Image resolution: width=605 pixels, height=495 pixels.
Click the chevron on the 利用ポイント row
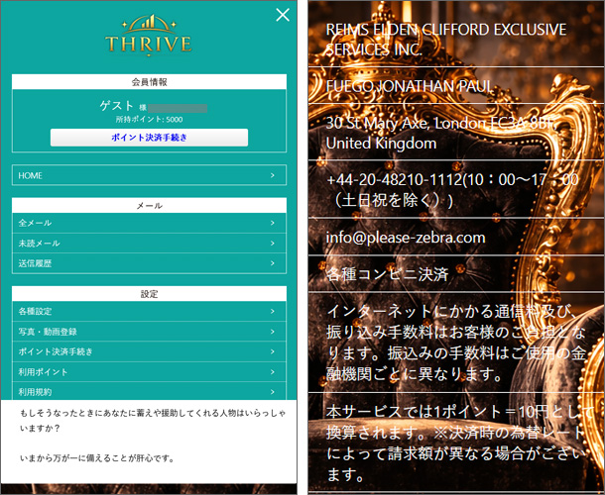click(x=273, y=371)
